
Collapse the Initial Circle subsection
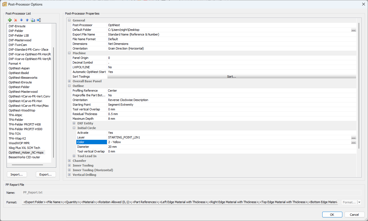[x=74, y=128]
